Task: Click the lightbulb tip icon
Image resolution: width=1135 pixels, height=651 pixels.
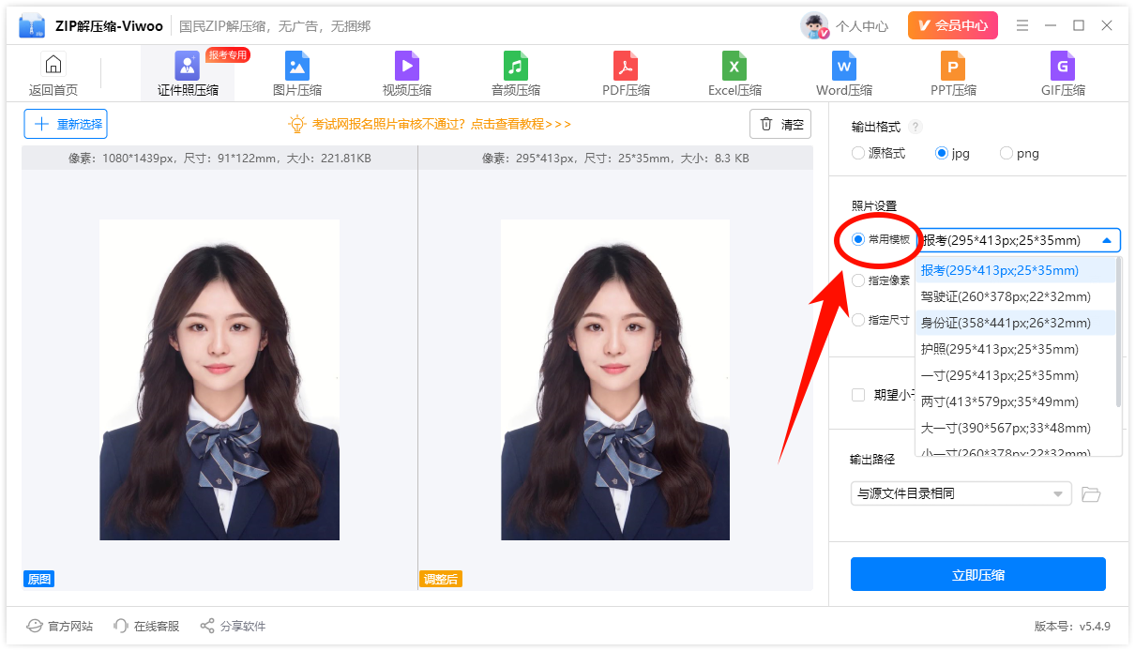Action: pos(297,124)
